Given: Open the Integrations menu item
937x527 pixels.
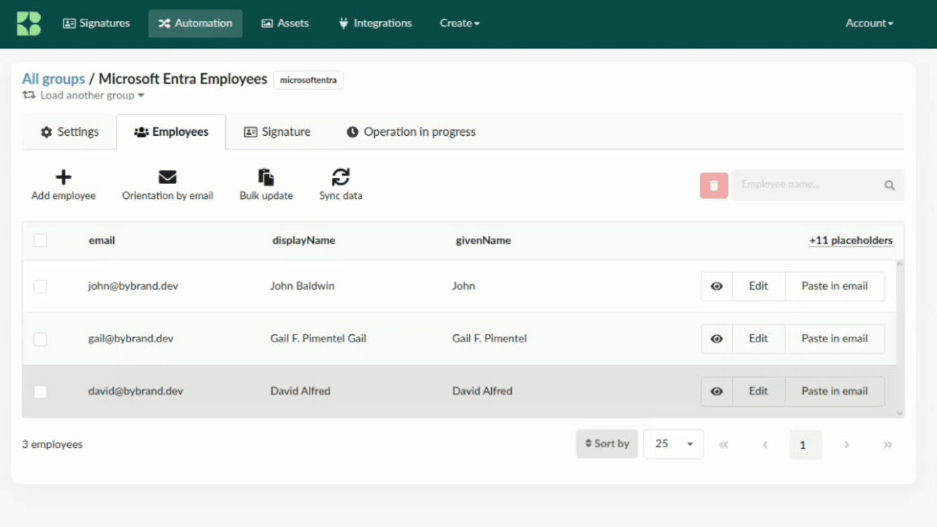Looking at the screenshot, I should (375, 24).
